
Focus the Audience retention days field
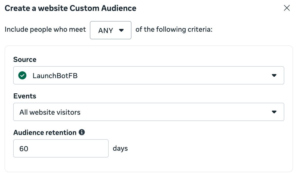(61, 148)
